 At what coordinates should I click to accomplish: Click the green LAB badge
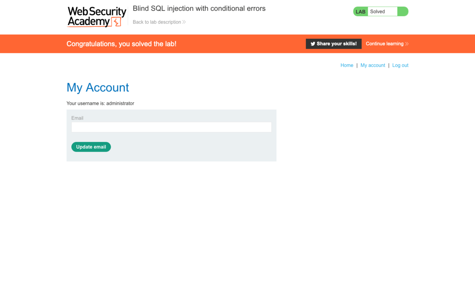tap(361, 11)
